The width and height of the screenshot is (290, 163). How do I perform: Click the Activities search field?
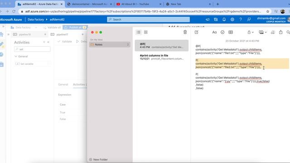click(32, 49)
